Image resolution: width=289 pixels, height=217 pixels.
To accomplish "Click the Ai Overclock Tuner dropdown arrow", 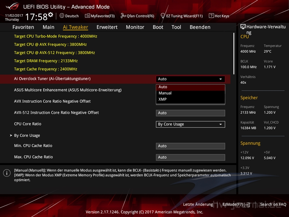I will (x=220, y=79).
